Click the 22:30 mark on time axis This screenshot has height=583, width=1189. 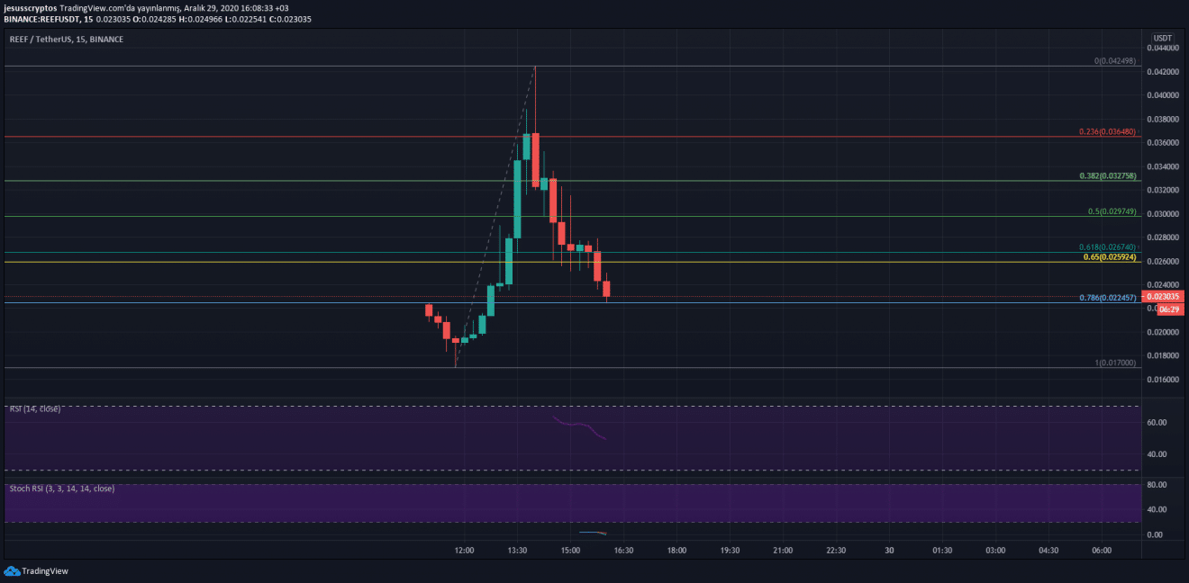835,551
